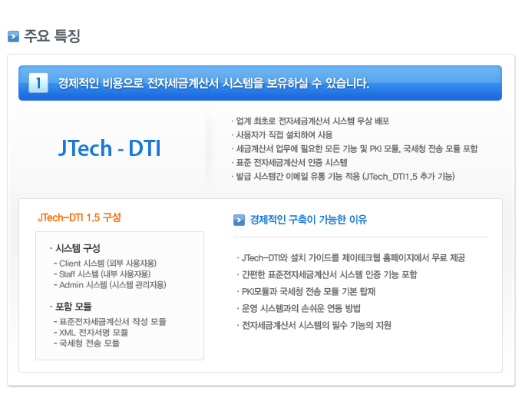Select line 업계 최초로 전자세금계산서 시스템 무상 배포
The height and width of the screenshot is (408, 522).
click(311, 121)
